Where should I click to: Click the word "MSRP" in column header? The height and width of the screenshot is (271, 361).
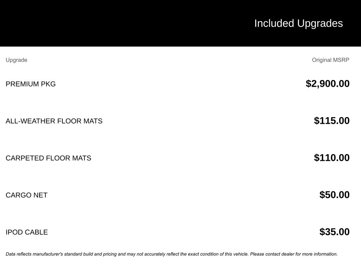click(341, 60)
